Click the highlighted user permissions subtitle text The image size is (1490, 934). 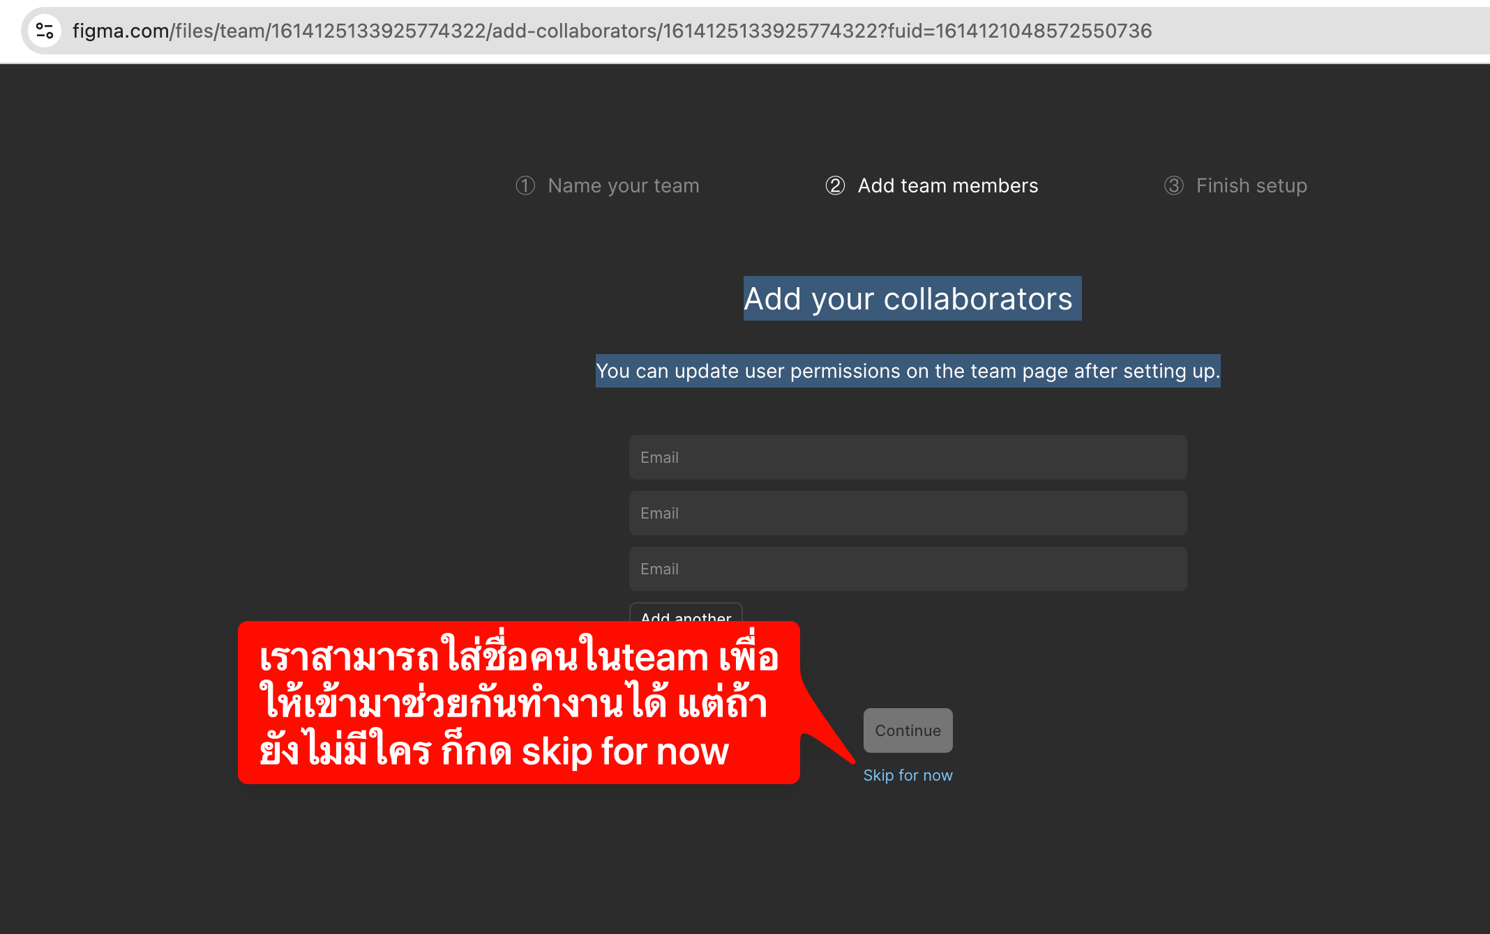click(908, 371)
